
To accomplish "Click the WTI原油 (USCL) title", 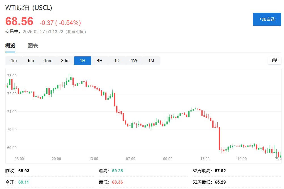I will 29,8.
